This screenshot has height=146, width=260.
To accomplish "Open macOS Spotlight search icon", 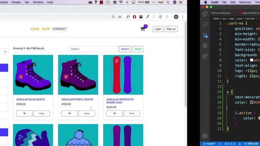I will (168, 2).
